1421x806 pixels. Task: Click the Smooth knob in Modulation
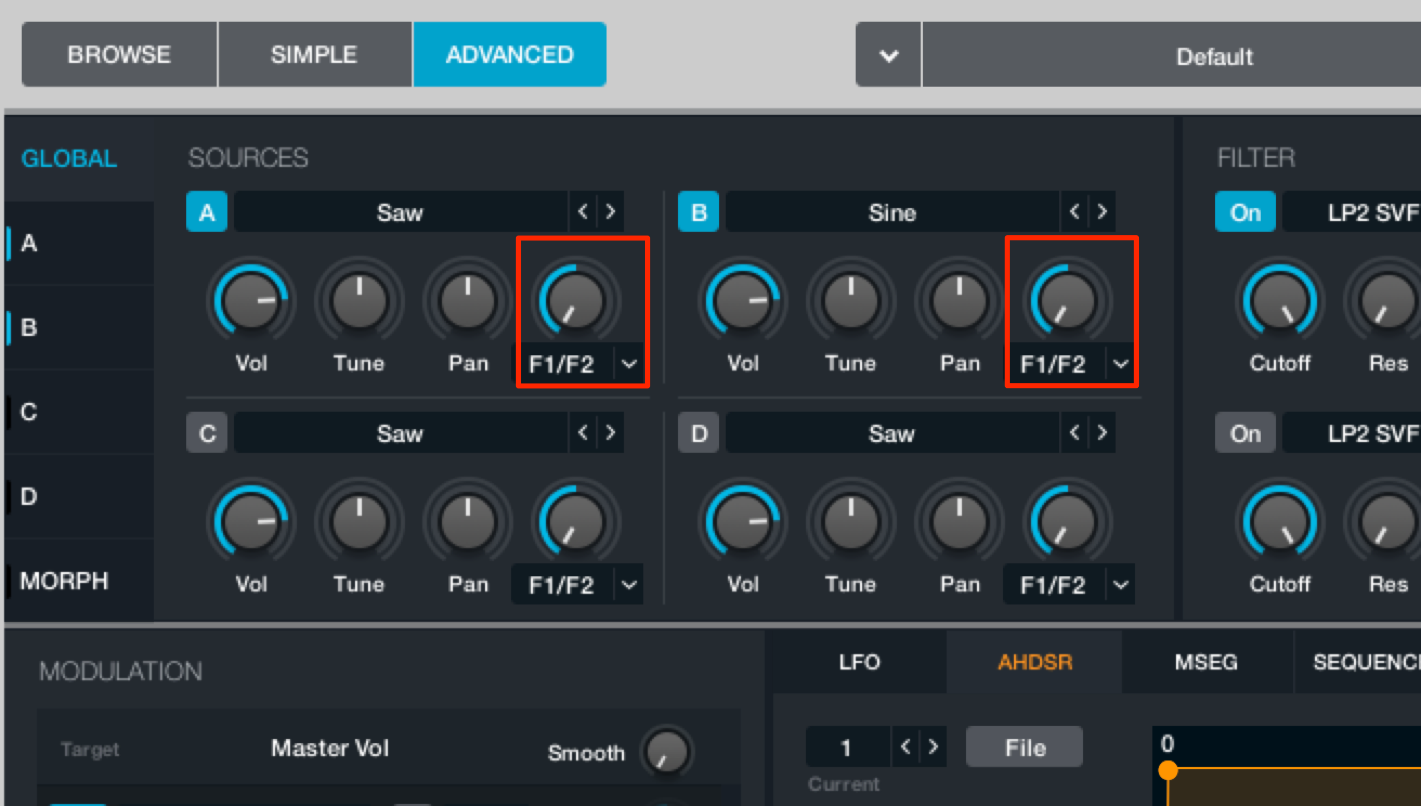666,752
